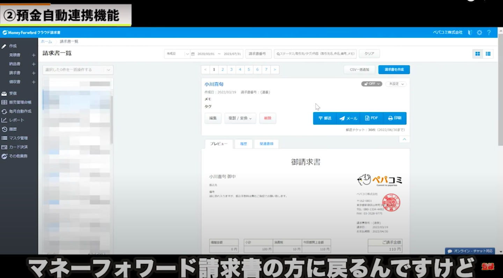
Task: Click plus icon next to 見積書
Action: pos(34,55)
